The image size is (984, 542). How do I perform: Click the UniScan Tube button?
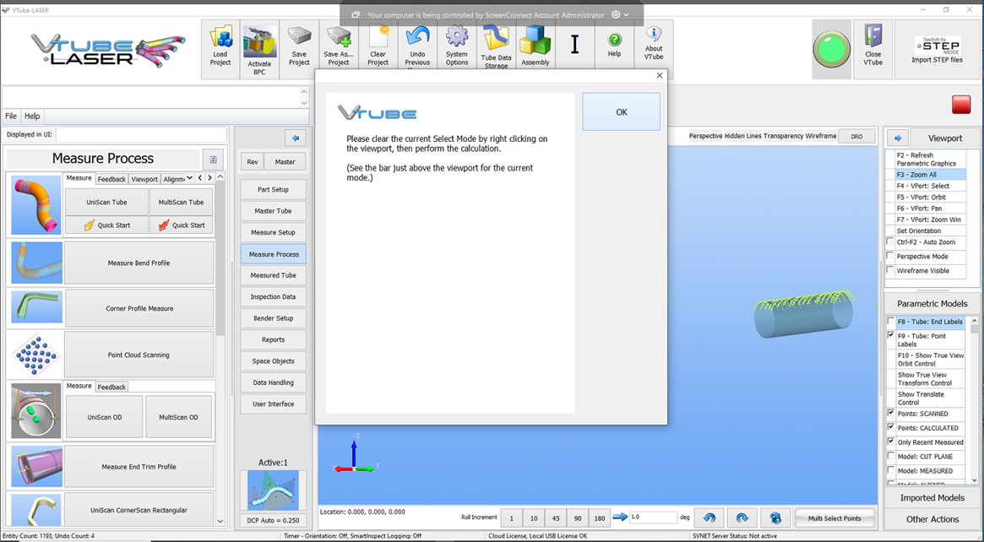[x=106, y=202]
